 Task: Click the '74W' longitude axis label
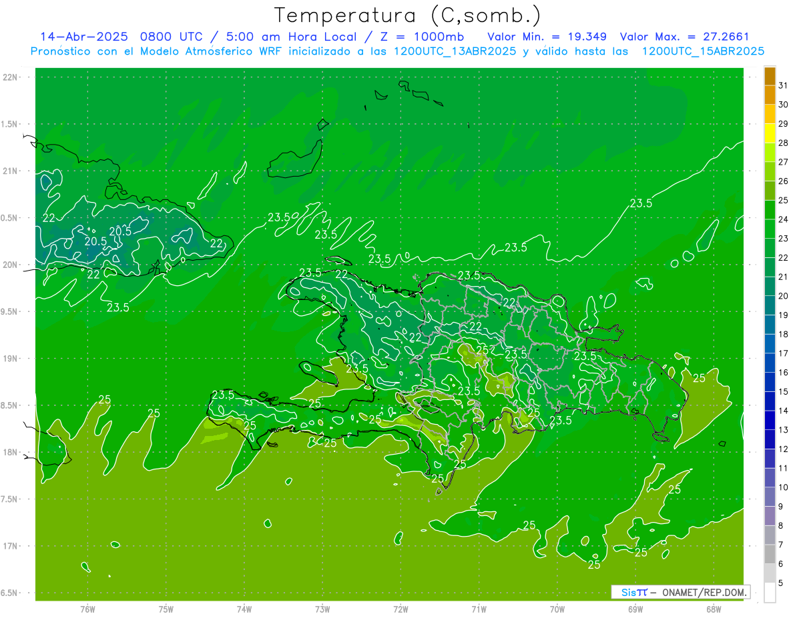244,609
